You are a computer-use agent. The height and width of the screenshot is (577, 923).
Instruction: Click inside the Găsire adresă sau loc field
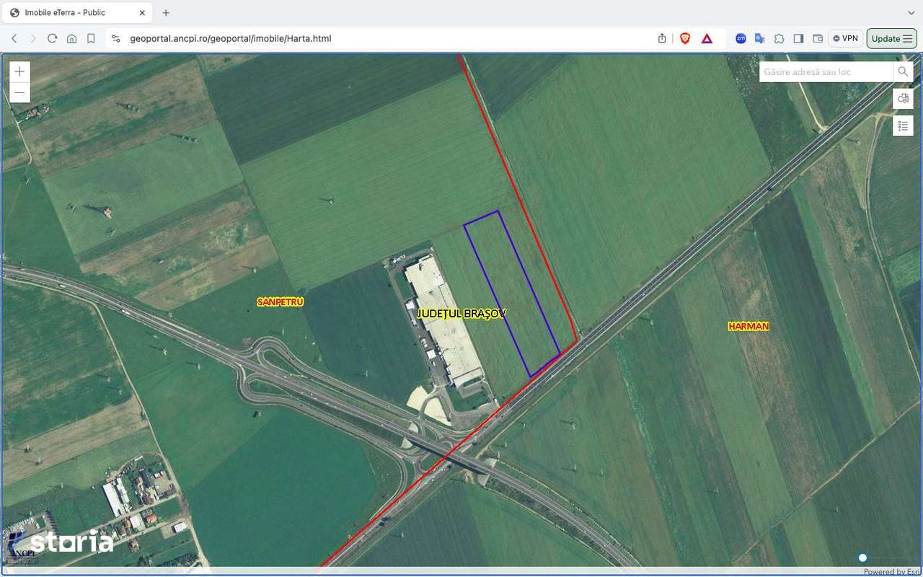click(x=822, y=71)
